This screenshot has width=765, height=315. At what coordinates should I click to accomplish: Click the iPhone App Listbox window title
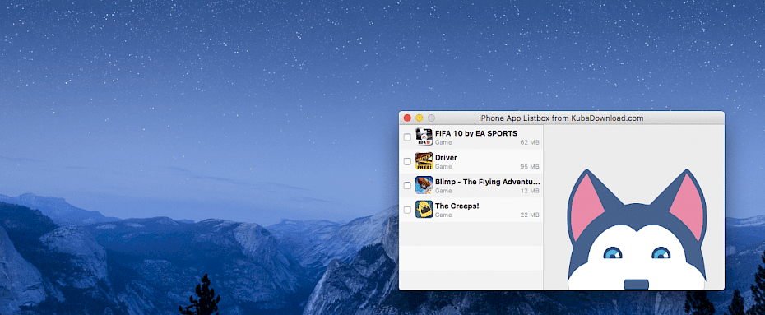(x=561, y=118)
